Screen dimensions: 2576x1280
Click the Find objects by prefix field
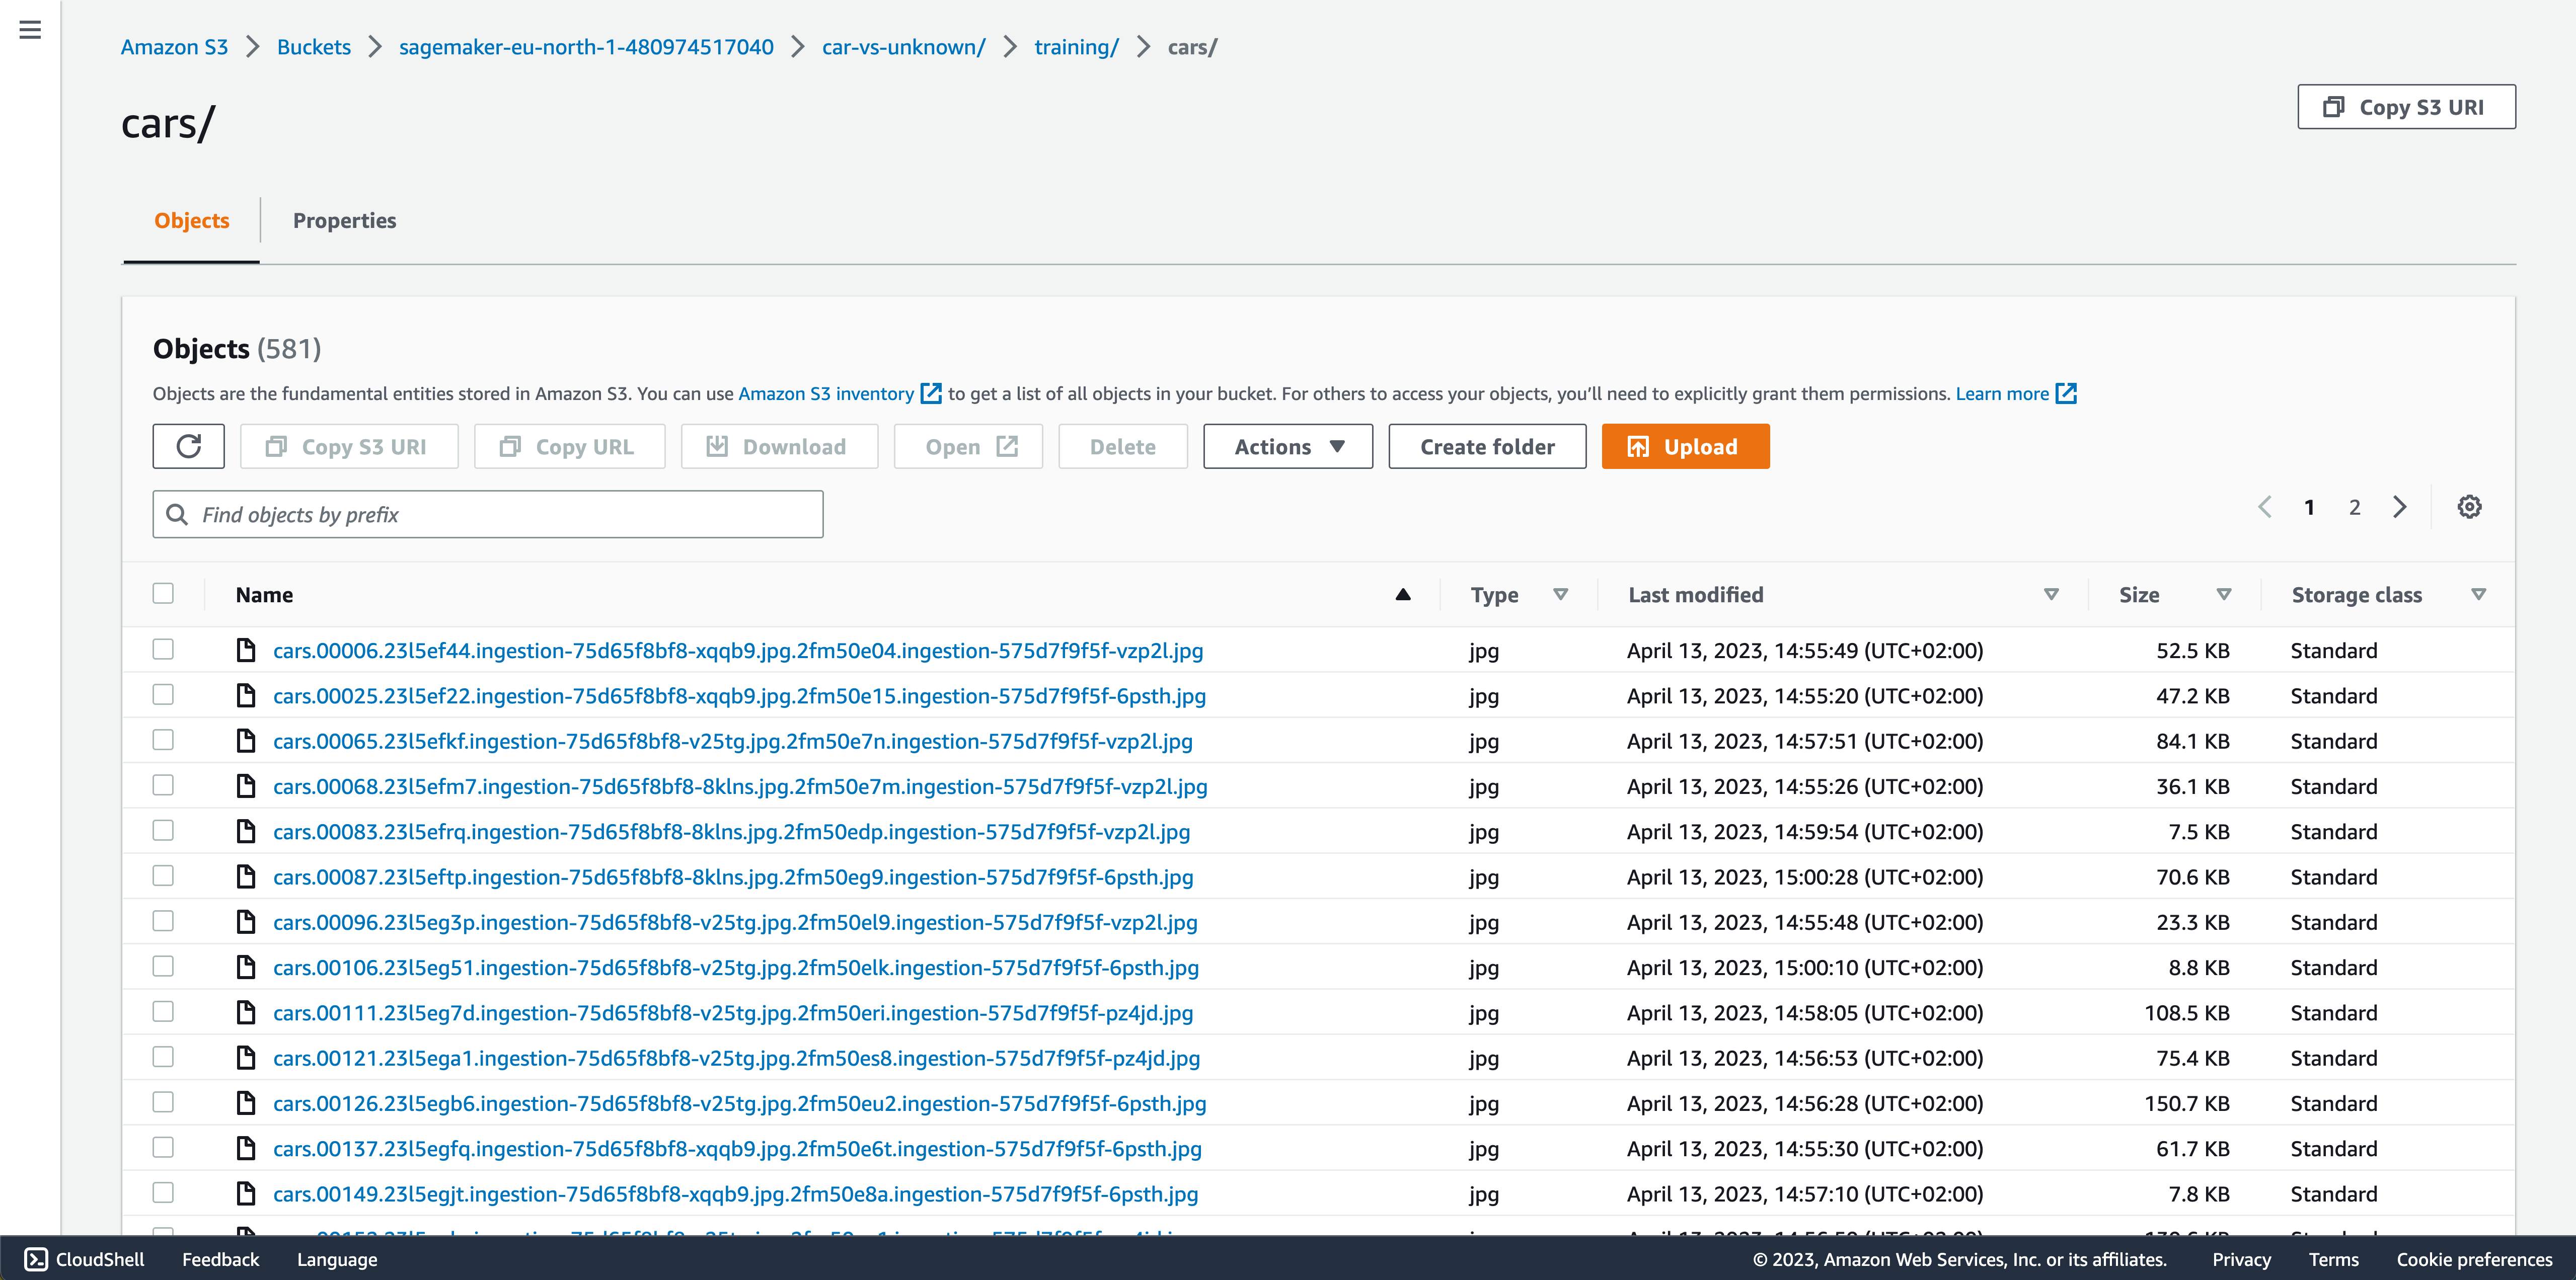tap(488, 514)
